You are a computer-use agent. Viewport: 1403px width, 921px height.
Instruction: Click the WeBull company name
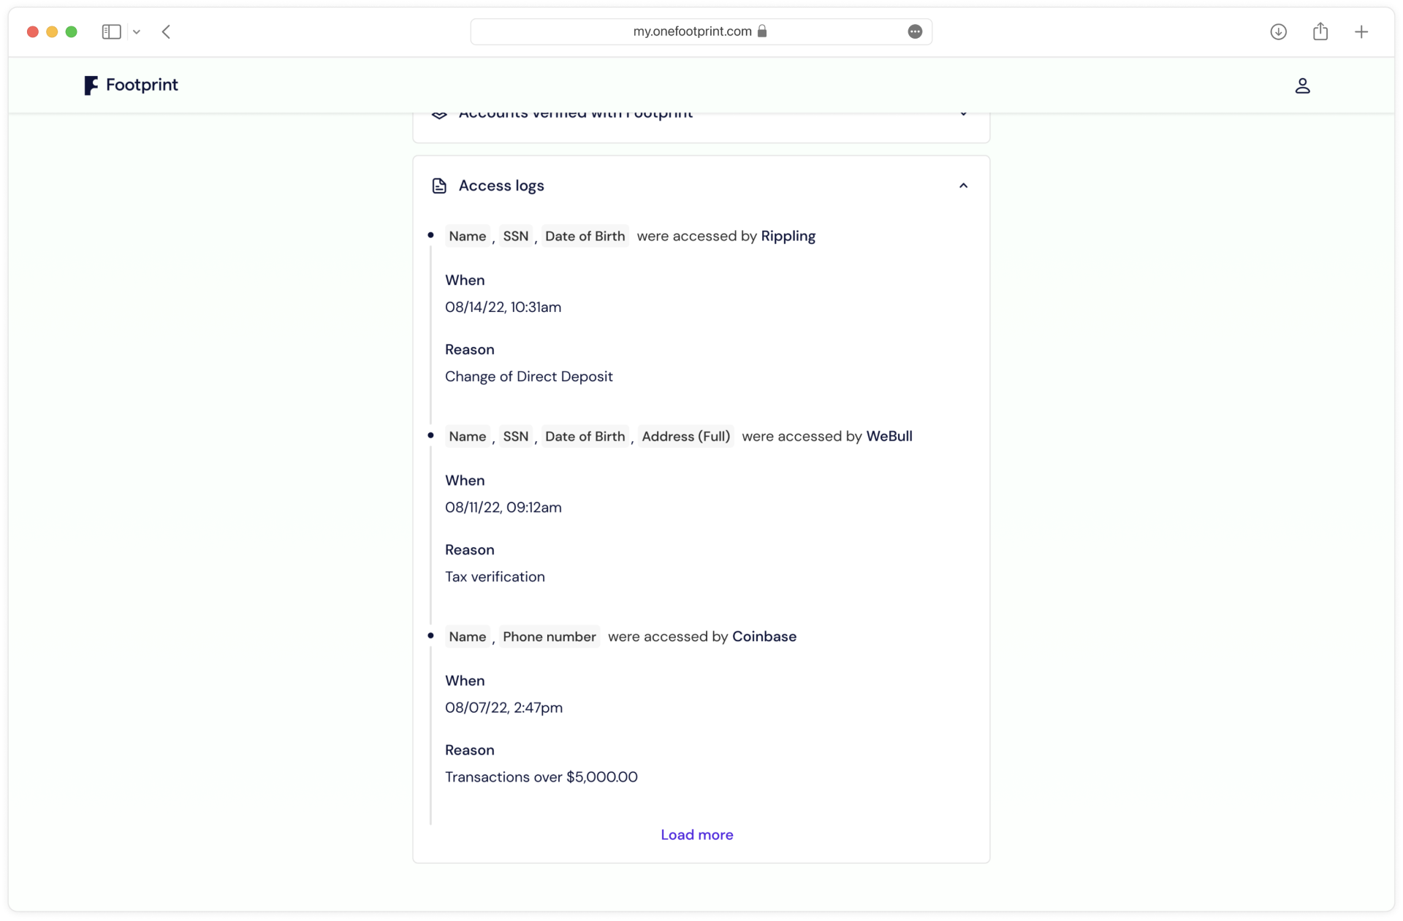point(889,436)
